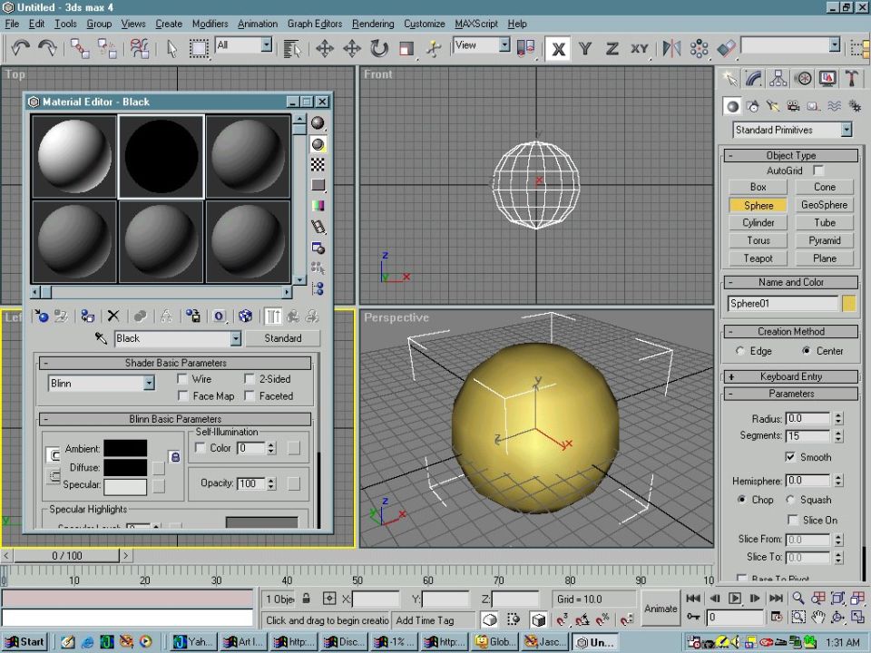Expand the Keyboard Entry rollout
The height and width of the screenshot is (653, 871).
[x=791, y=376]
